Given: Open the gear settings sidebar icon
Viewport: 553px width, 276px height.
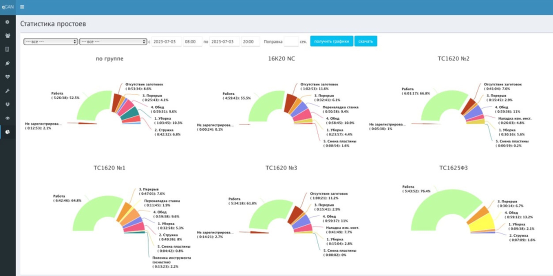Looking at the screenshot, I should coord(8,22).
